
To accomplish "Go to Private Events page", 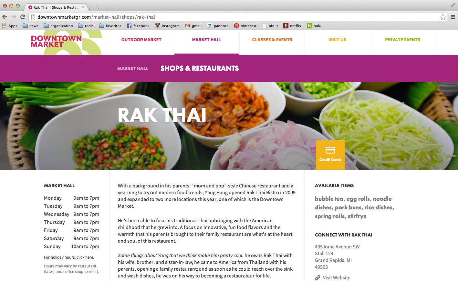I will pyautogui.click(x=402, y=40).
